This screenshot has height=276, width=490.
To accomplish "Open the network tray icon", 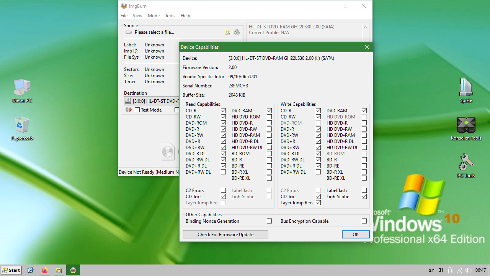I will (460, 270).
